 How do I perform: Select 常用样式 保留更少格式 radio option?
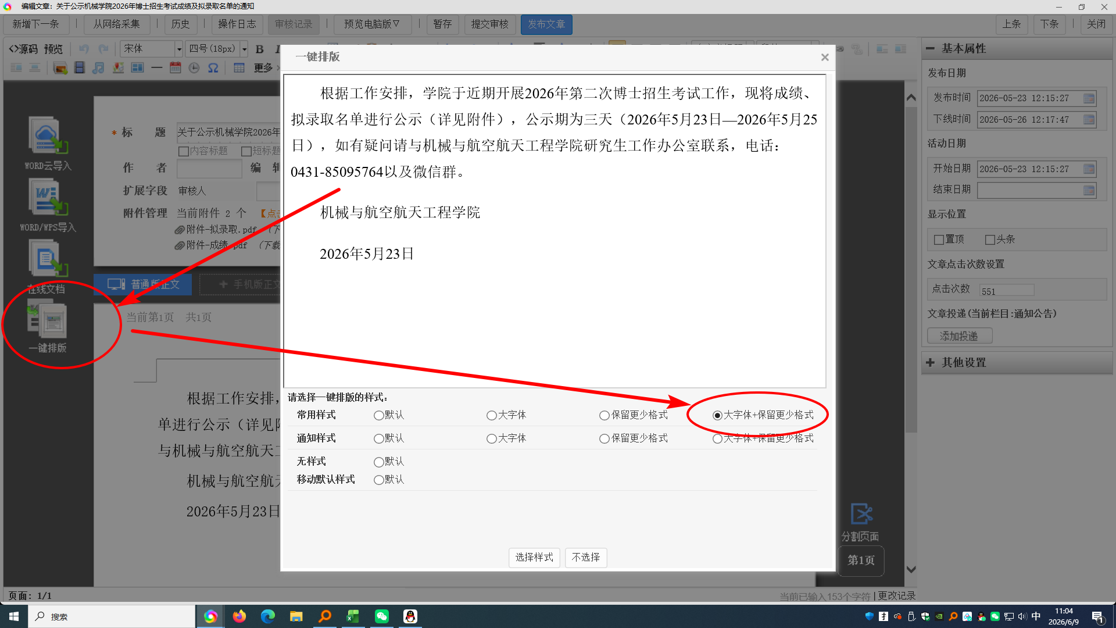(604, 415)
